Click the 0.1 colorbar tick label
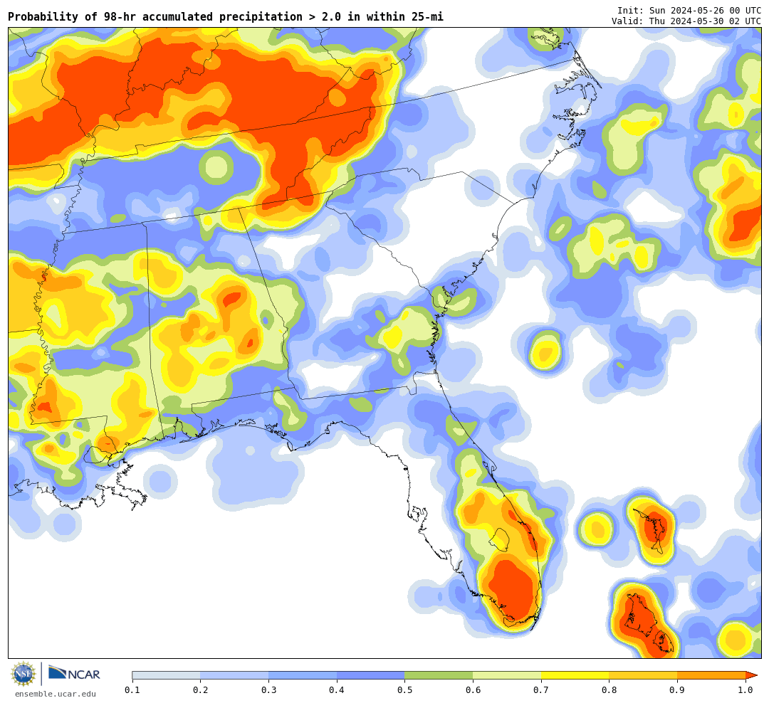This screenshot has width=769, height=703. coord(132,689)
